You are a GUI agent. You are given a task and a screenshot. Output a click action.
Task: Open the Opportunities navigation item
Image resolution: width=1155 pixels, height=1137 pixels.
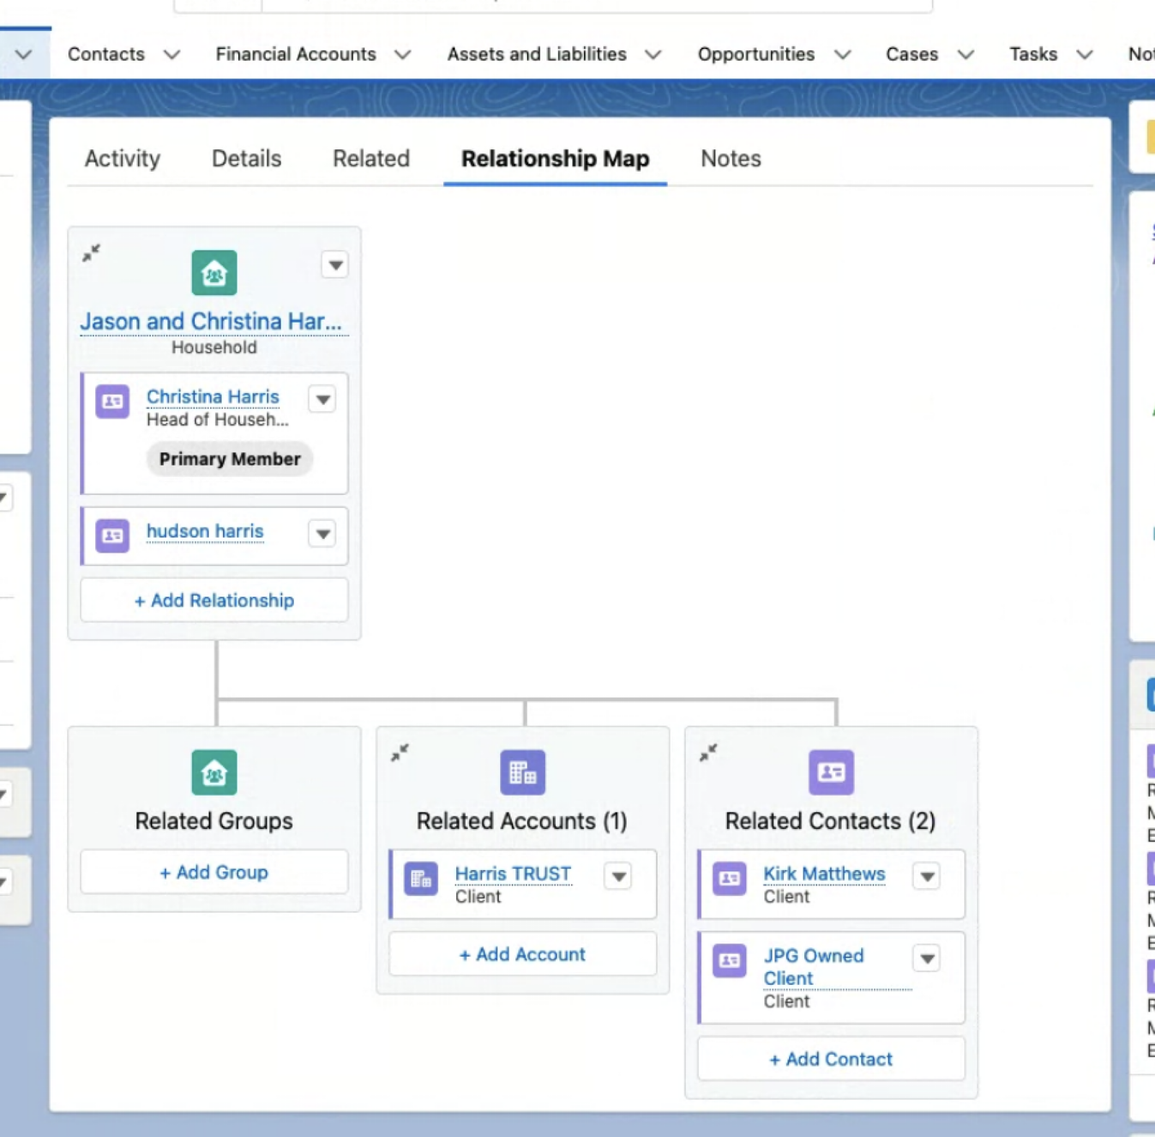point(756,54)
